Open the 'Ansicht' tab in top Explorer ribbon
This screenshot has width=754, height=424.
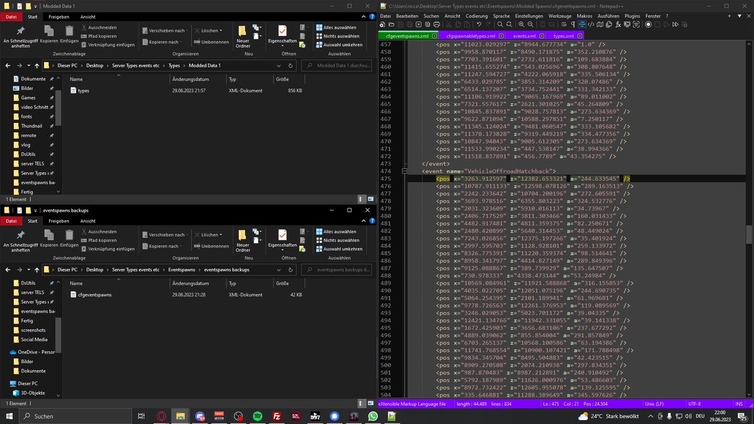click(88, 17)
